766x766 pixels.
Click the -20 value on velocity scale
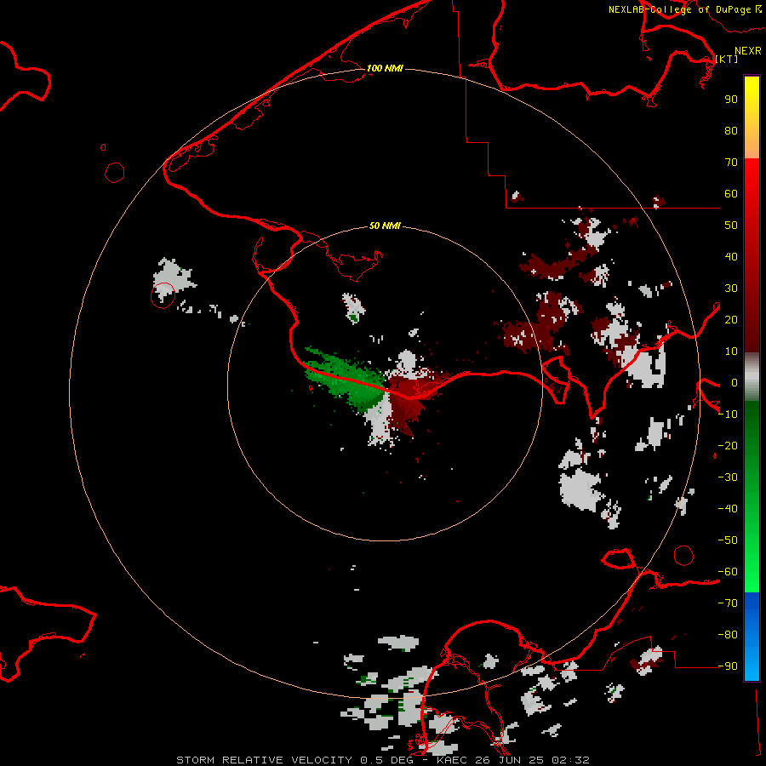728,445
